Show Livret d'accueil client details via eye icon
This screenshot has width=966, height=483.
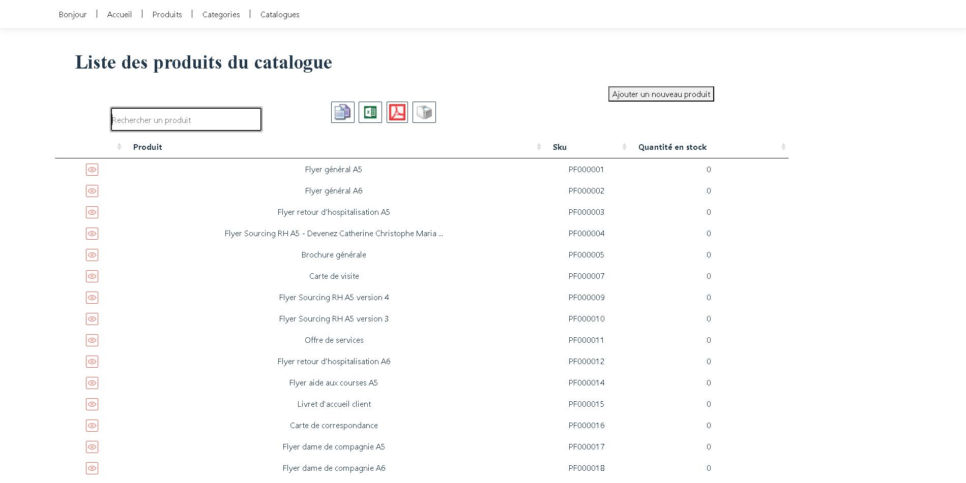(x=92, y=404)
